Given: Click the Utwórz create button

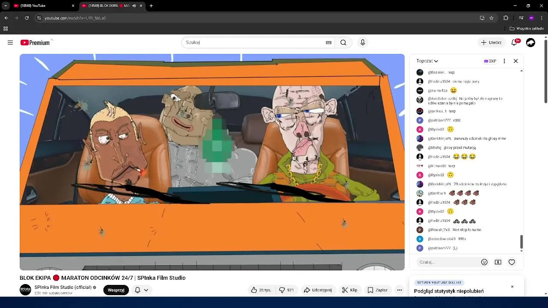Looking at the screenshot, I should pos(491,42).
